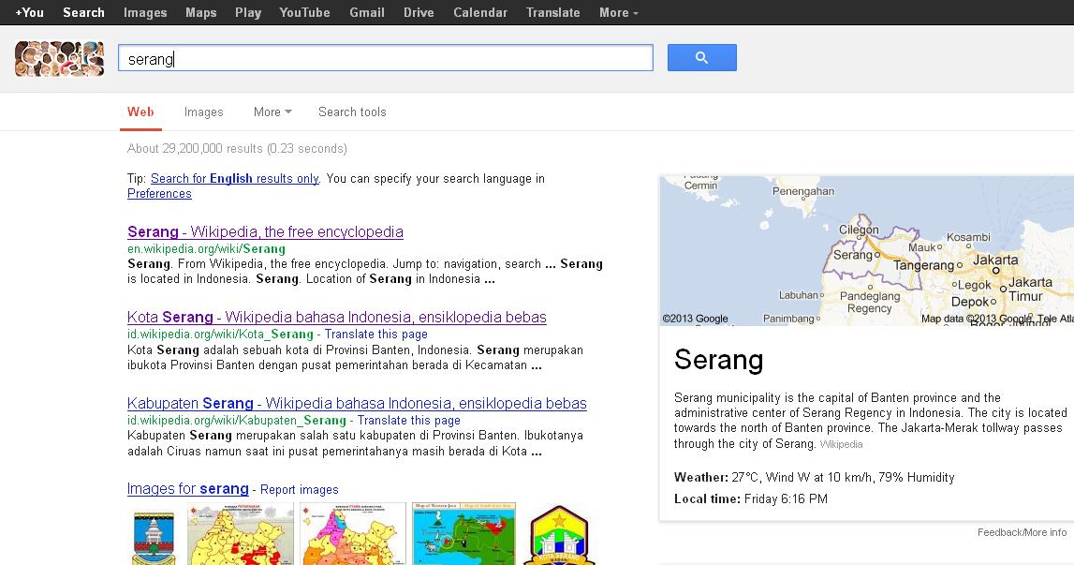The width and height of the screenshot is (1074, 565).
Task: Click id.wikipedia.org/wiki/Kabupaten_Serang green URL
Action: tap(237, 421)
